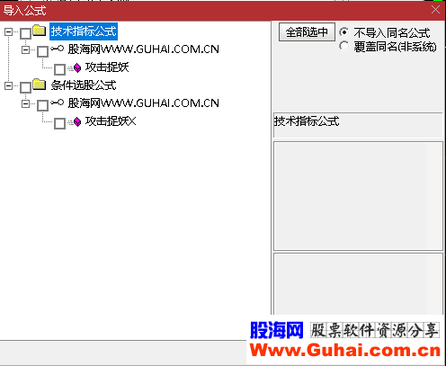Close the 导入公式 dialog
The image size is (446, 366).
(435, 10)
